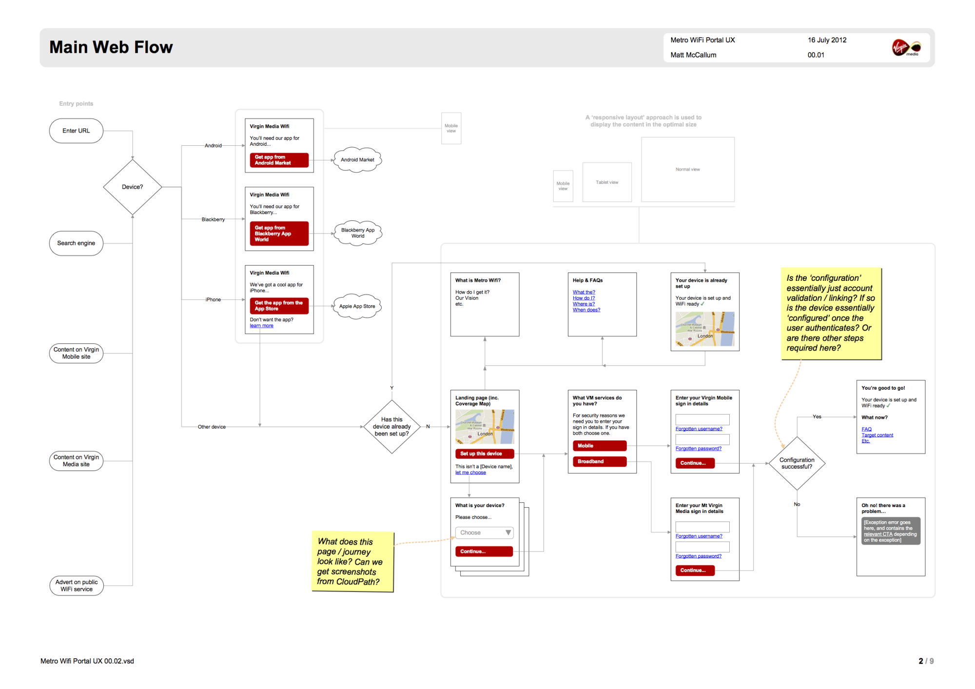Image resolution: width=975 pixels, height=689 pixels.
Task: Open the 'let me choose' link
Action: click(470, 472)
